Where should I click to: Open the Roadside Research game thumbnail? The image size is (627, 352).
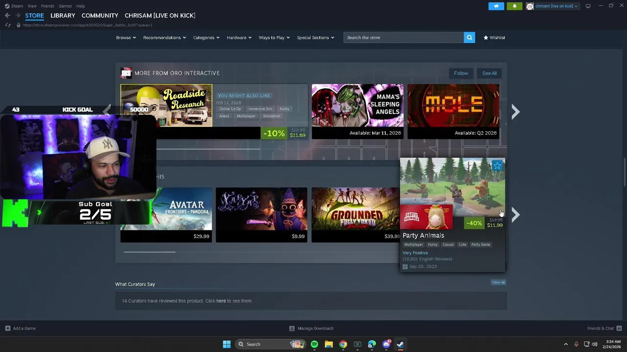click(167, 106)
